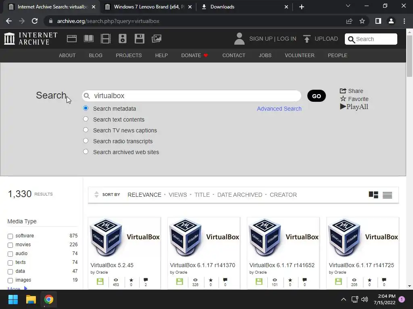Viewport: 413px width, 309px height.
Task: Open the ABOUT menu item
Action: 67,56
